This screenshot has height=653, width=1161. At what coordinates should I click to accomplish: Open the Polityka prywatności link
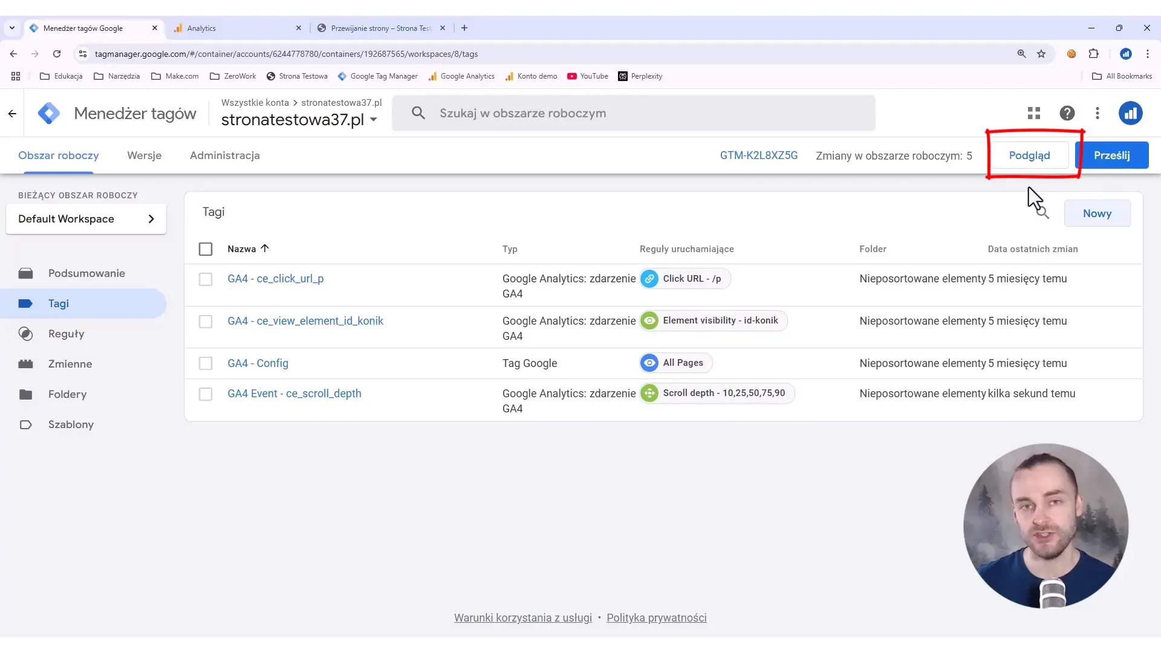[x=657, y=618]
